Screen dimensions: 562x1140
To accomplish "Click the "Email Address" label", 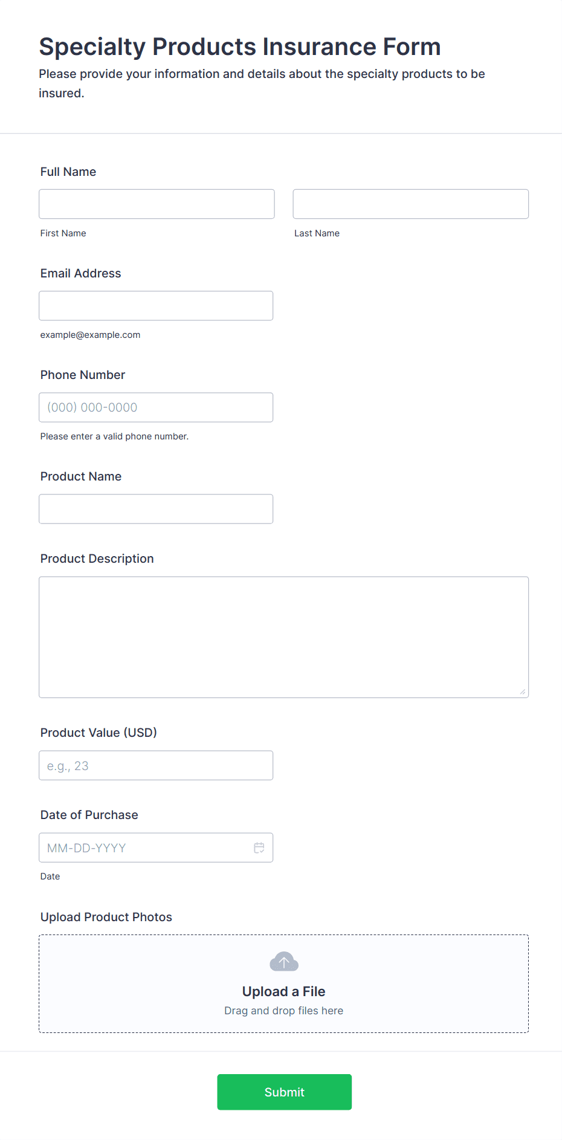I will coord(81,273).
